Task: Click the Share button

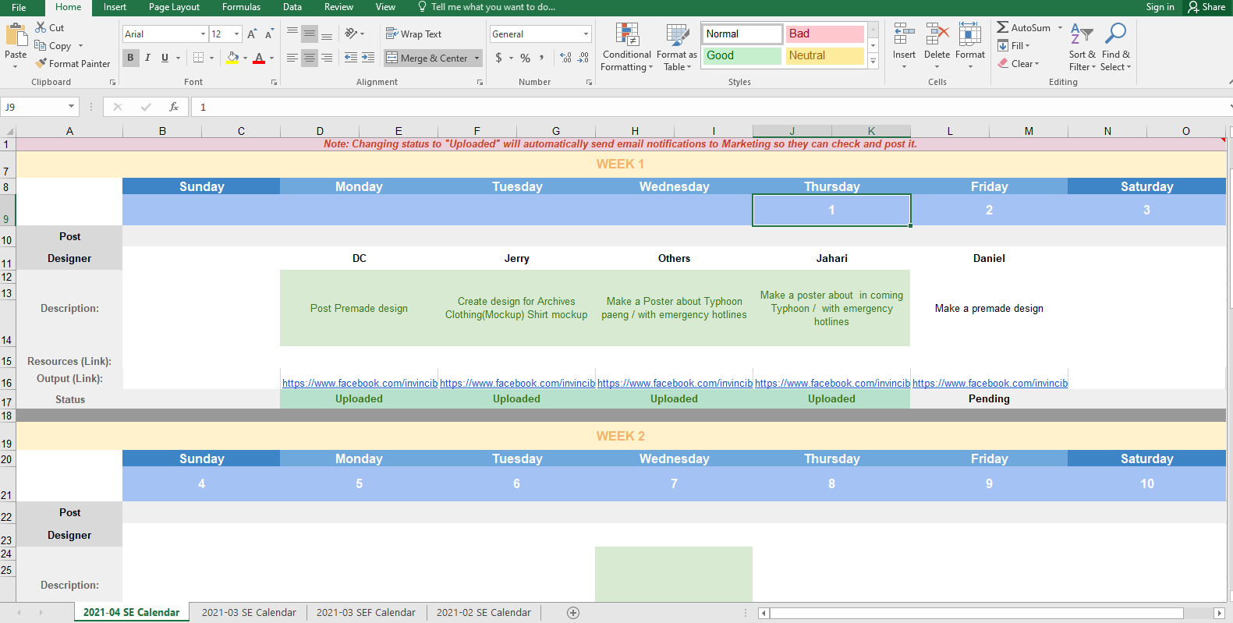Action: point(1206,7)
